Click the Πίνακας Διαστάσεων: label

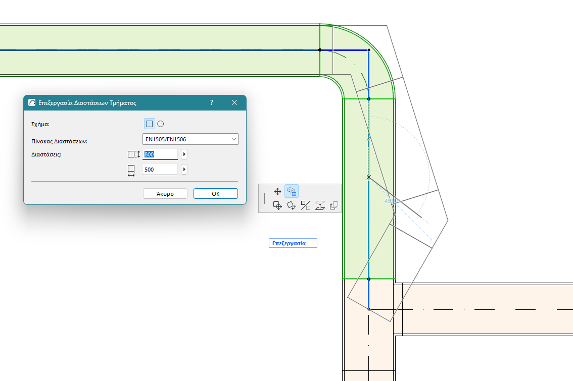[59, 141]
